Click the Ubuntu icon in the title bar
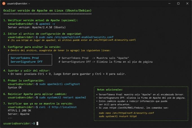192x128 pixels. click(x=4, y=3)
